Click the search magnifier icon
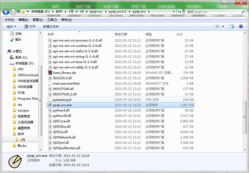The height and width of the screenshot is (173, 249). click(x=243, y=12)
